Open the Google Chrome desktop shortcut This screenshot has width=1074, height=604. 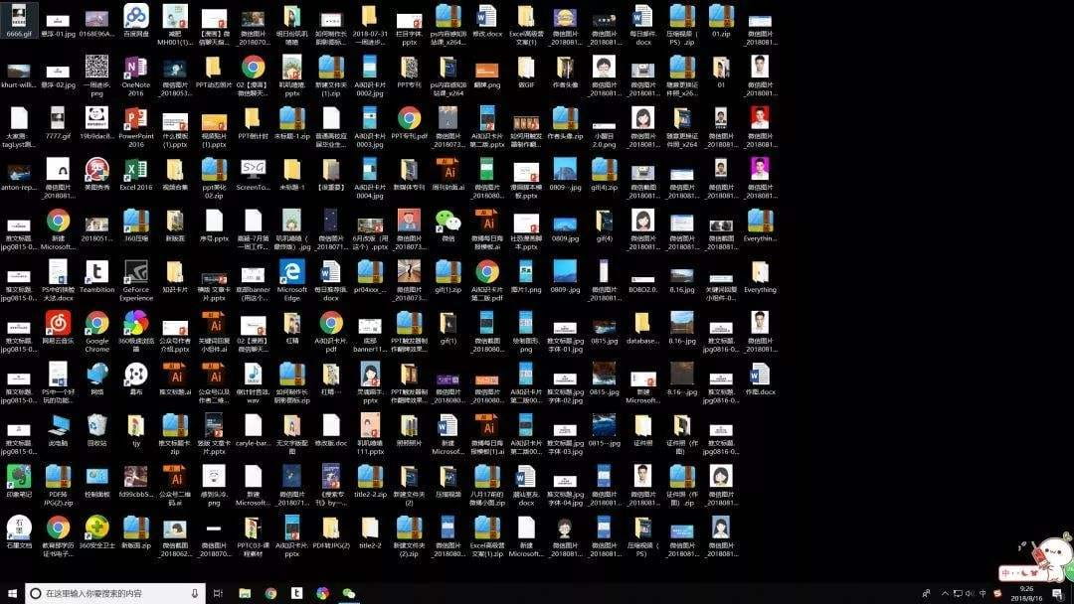96,323
